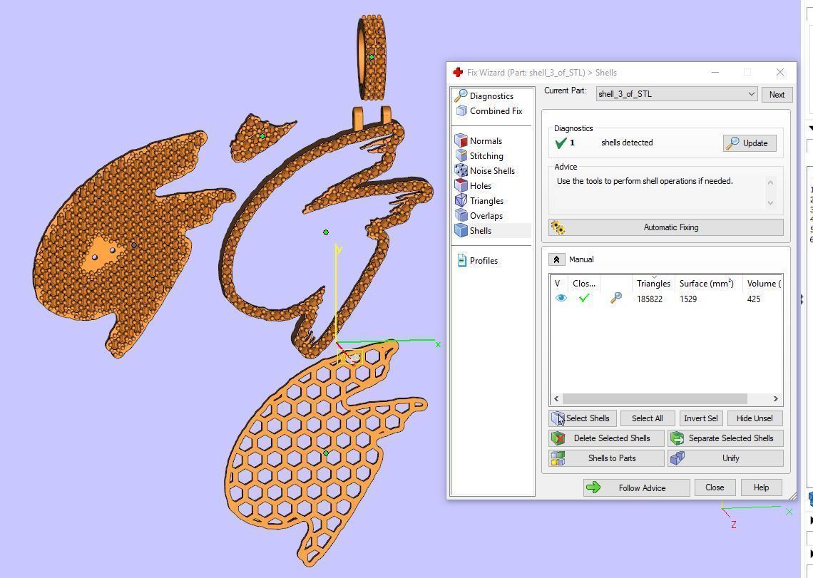Toggle shell visibility eye icon
The image size is (813, 578).
561,298
